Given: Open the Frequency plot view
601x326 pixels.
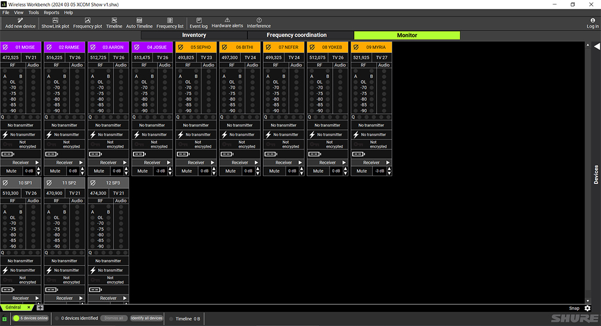Looking at the screenshot, I should pyautogui.click(x=87, y=23).
